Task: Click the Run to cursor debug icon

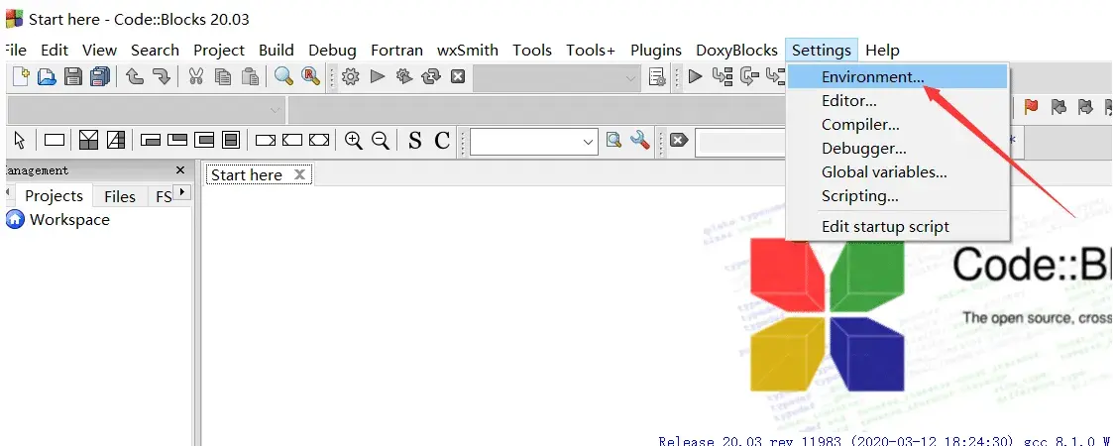Action: tap(722, 76)
